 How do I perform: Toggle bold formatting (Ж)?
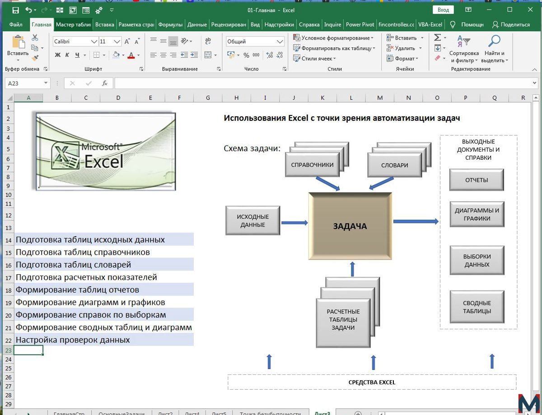point(57,55)
